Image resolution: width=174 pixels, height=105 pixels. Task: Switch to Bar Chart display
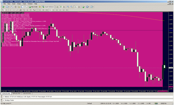[57, 7]
